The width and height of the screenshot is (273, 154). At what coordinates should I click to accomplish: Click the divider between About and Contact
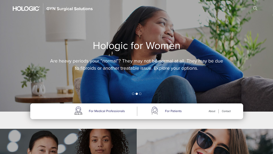(x=219, y=111)
